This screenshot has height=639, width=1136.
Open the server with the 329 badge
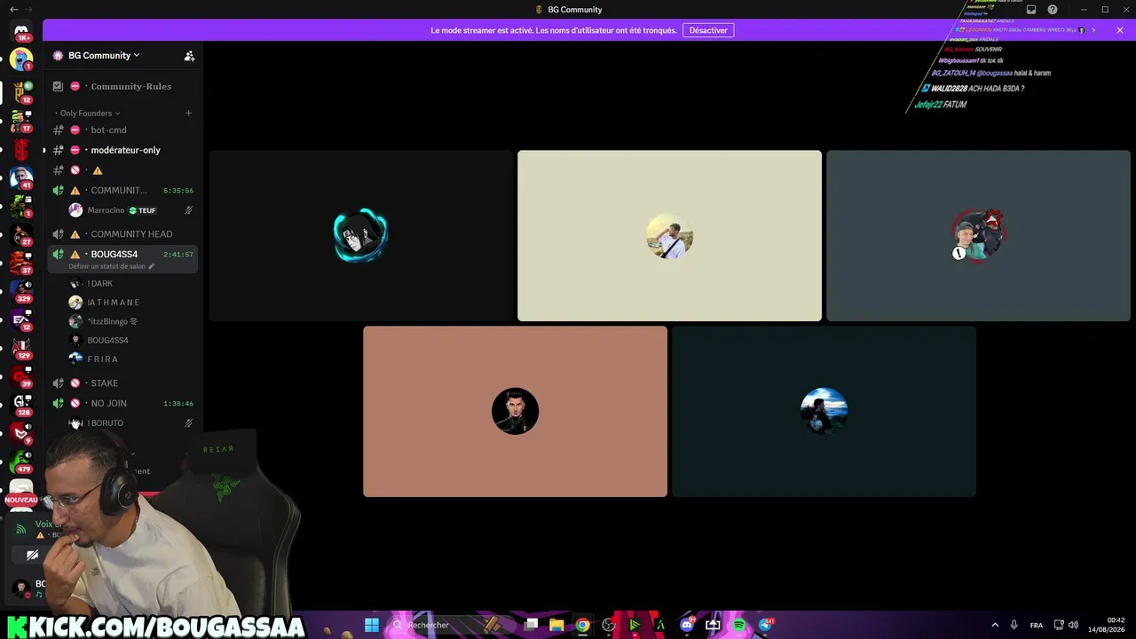pos(21,290)
